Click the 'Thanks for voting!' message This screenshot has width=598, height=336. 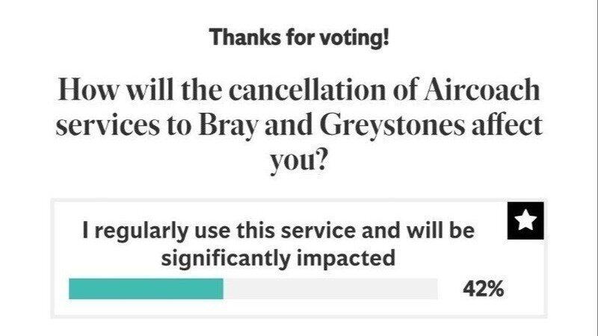(299, 37)
